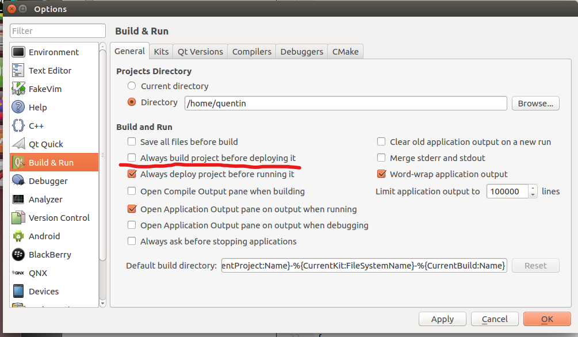Select the Directory radio button

(132, 102)
